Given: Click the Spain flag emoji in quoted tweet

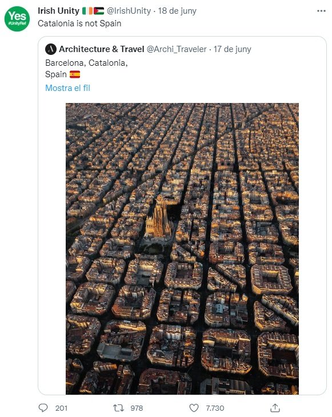Looking at the screenshot, I should pos(75,74).
